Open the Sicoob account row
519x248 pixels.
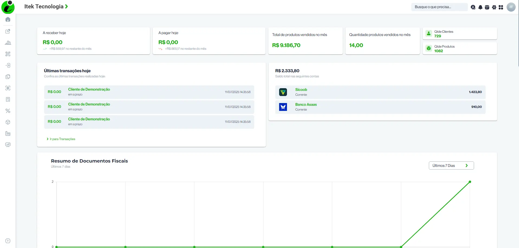[380, 92]
